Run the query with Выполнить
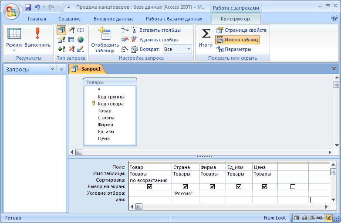The width and height of the screenshot is (341, 223). click(x=37, y=37)
